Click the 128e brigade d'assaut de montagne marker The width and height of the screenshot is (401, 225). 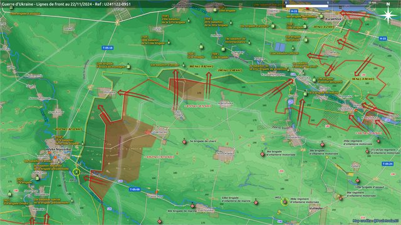pos(128,67)
